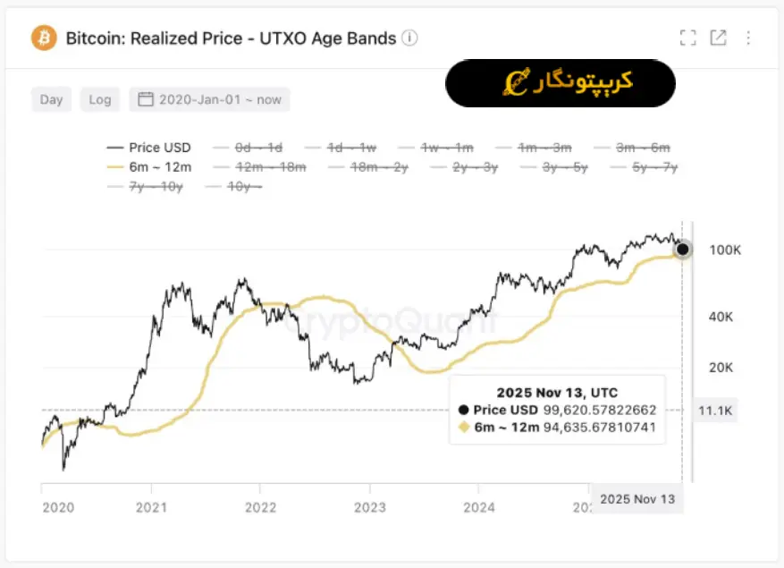Toggle the Price USD series in legend

point(148,148)
